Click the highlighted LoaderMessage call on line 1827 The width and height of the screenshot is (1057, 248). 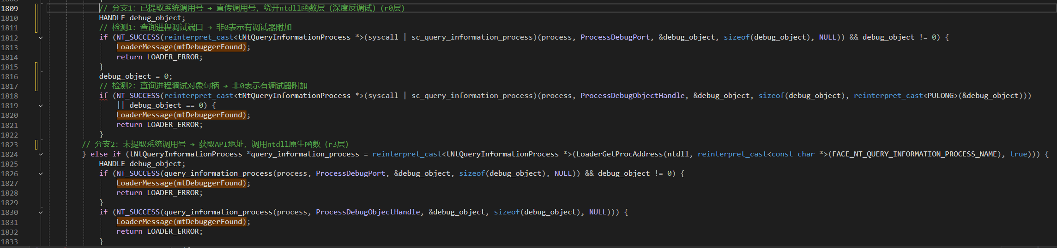pos(181,183)
